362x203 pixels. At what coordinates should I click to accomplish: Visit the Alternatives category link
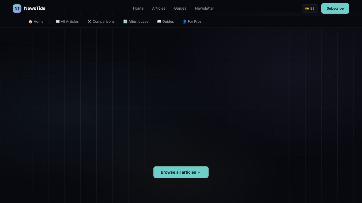click(x=138, y=22)
